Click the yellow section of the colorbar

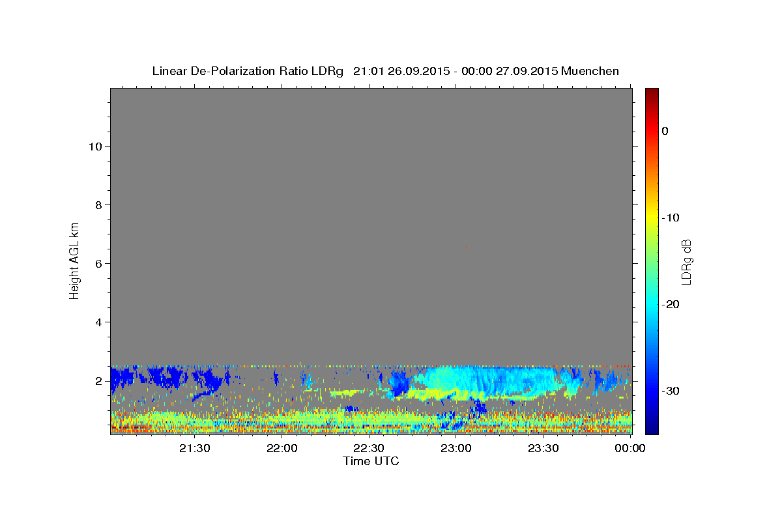point(652,218)
